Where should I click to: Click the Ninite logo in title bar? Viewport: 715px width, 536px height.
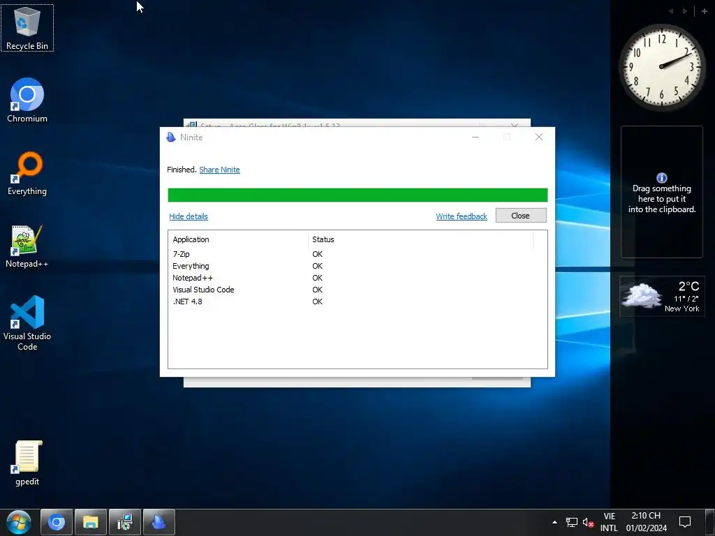coord(171,137)
